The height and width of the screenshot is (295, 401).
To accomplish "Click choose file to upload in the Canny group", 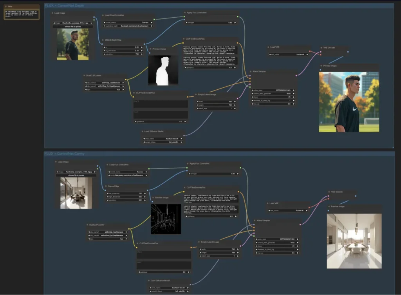I will click(76, 175).
